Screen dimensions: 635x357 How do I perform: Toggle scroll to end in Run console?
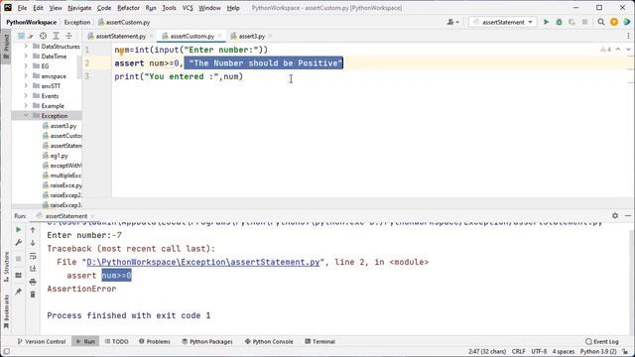coord(33,269)
